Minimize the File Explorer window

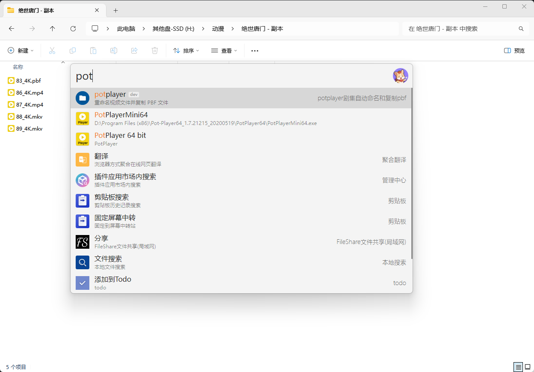click(485, 6)
